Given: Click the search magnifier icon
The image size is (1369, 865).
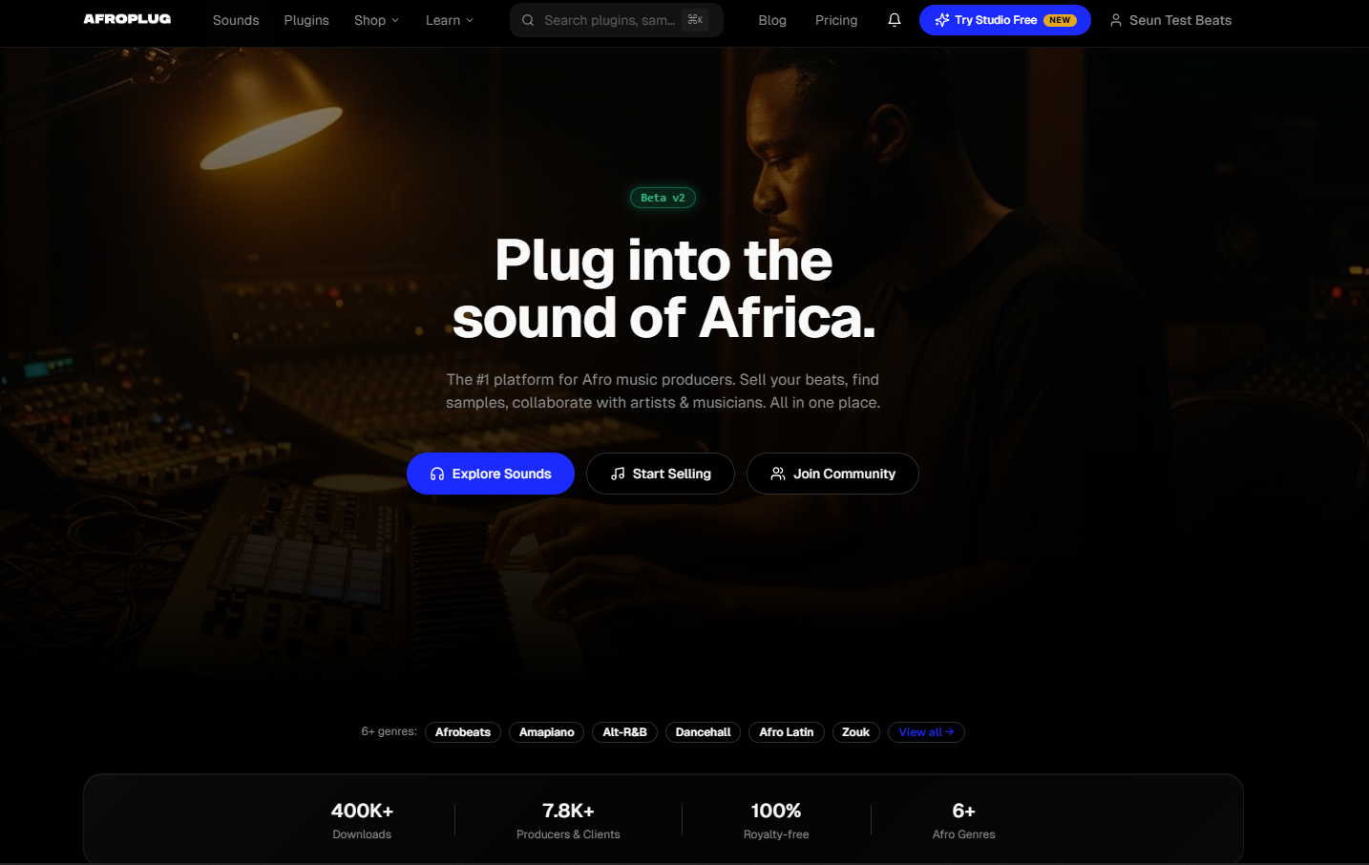Looking at the screenshot, I should [528, 20].
